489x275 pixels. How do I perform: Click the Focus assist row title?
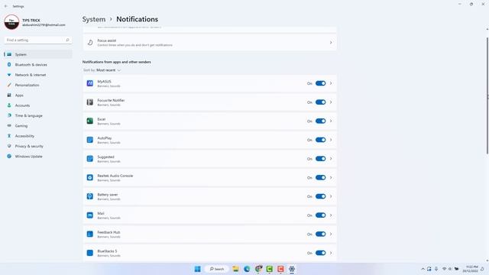point(107,40)
